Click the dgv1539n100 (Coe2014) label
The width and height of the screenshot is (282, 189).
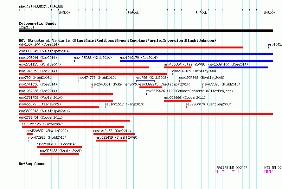pyautogui.click(x=228, y=64)
